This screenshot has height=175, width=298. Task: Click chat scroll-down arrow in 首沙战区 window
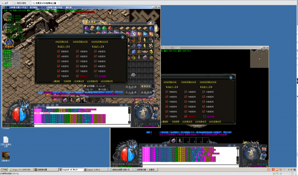click(129, 122)
